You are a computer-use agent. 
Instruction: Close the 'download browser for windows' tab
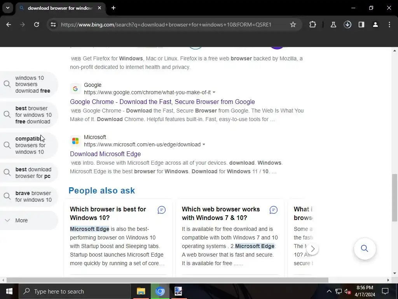click(x=99, y=8)
